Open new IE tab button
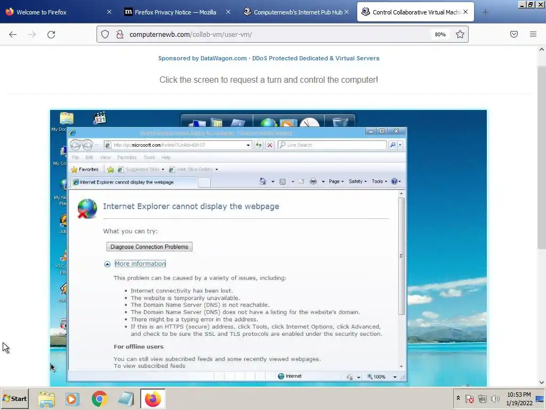This screenshot has width=546, height=410. (x=204, y=183)
